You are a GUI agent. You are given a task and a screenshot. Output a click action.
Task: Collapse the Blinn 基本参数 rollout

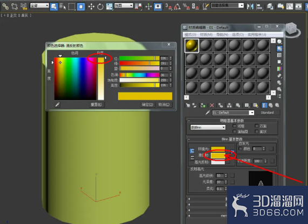[232, 139]
